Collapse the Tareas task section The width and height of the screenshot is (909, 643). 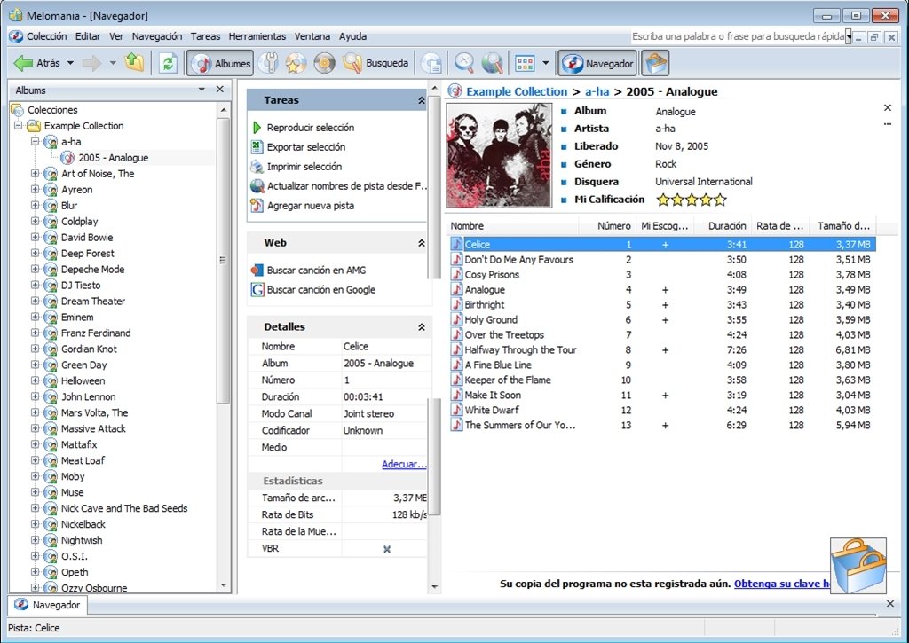pyautogui.click(x=422, y=100)
